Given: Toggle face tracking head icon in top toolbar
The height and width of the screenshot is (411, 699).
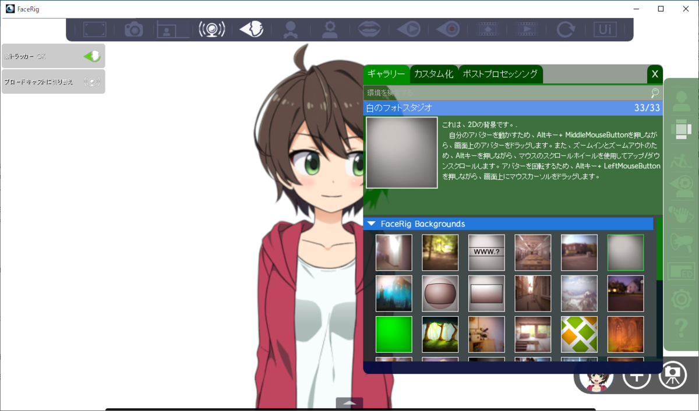Looking at the screenshot, I should [x=251, y=29].
